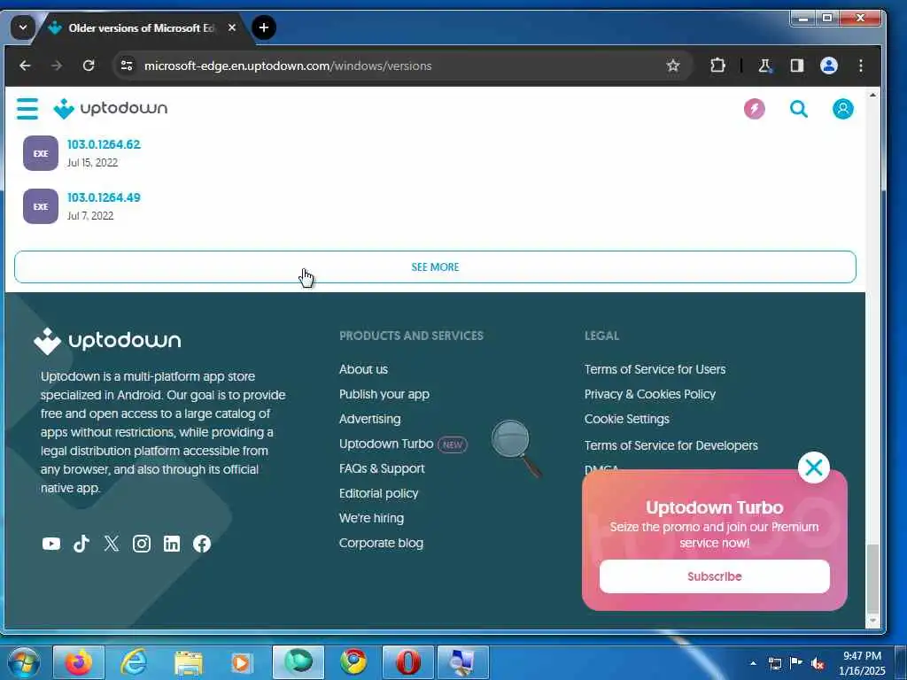Open Privacy & Cookies Policy link
The height and width of the screenshot is (680, 907).
pos(649,394)
